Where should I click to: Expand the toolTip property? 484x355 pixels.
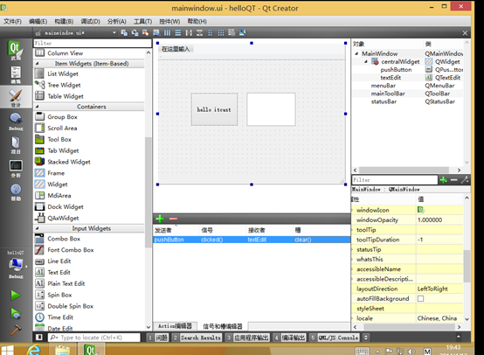(x=352, y=230)
